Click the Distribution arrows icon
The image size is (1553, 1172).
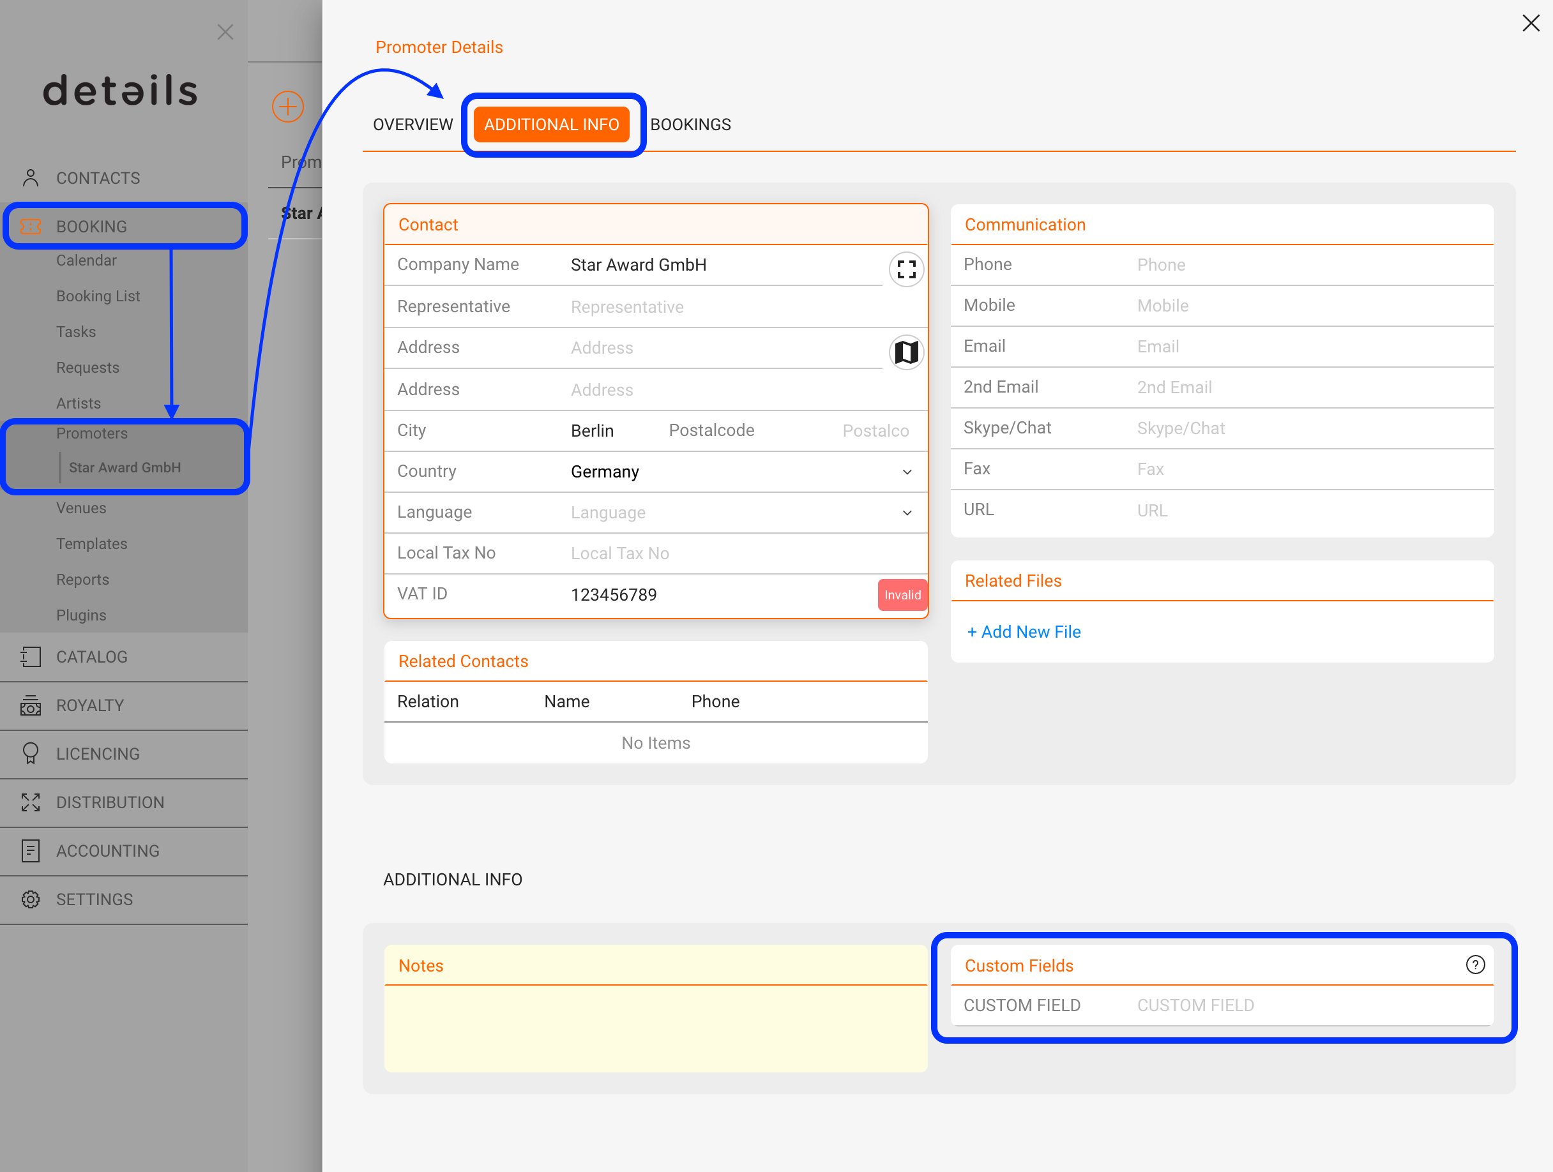click(30, 802)
